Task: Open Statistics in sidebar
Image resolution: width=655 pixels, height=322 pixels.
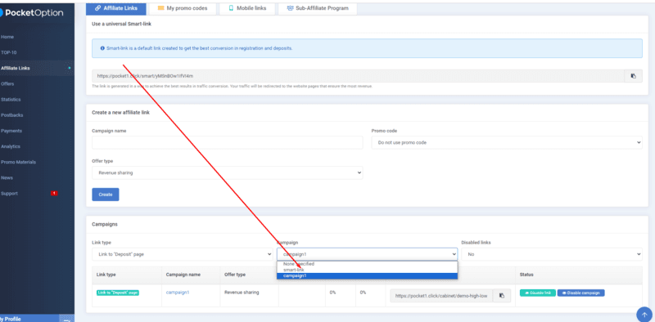Action: pyautogui.click(x=11, y=99)
